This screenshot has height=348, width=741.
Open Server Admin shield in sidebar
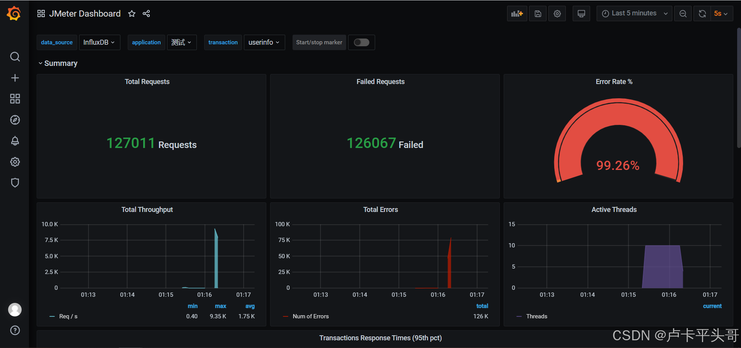15,183
